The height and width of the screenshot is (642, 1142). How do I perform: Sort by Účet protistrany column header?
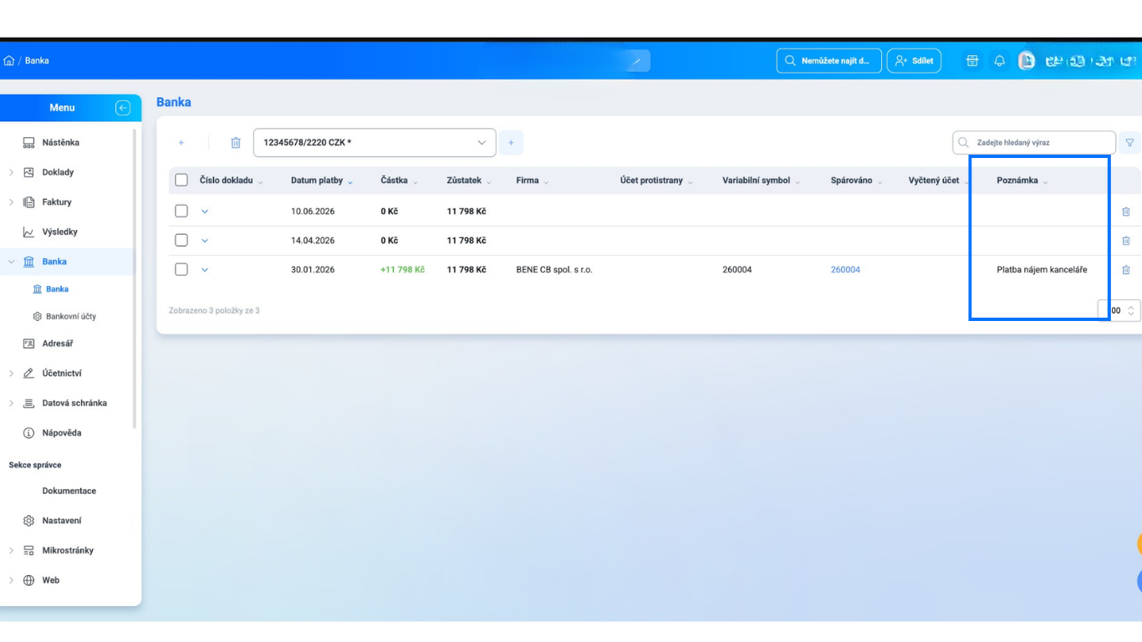click(657, 181)
